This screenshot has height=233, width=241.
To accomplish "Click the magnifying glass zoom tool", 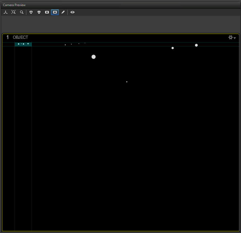I will [x=22, y=12].
